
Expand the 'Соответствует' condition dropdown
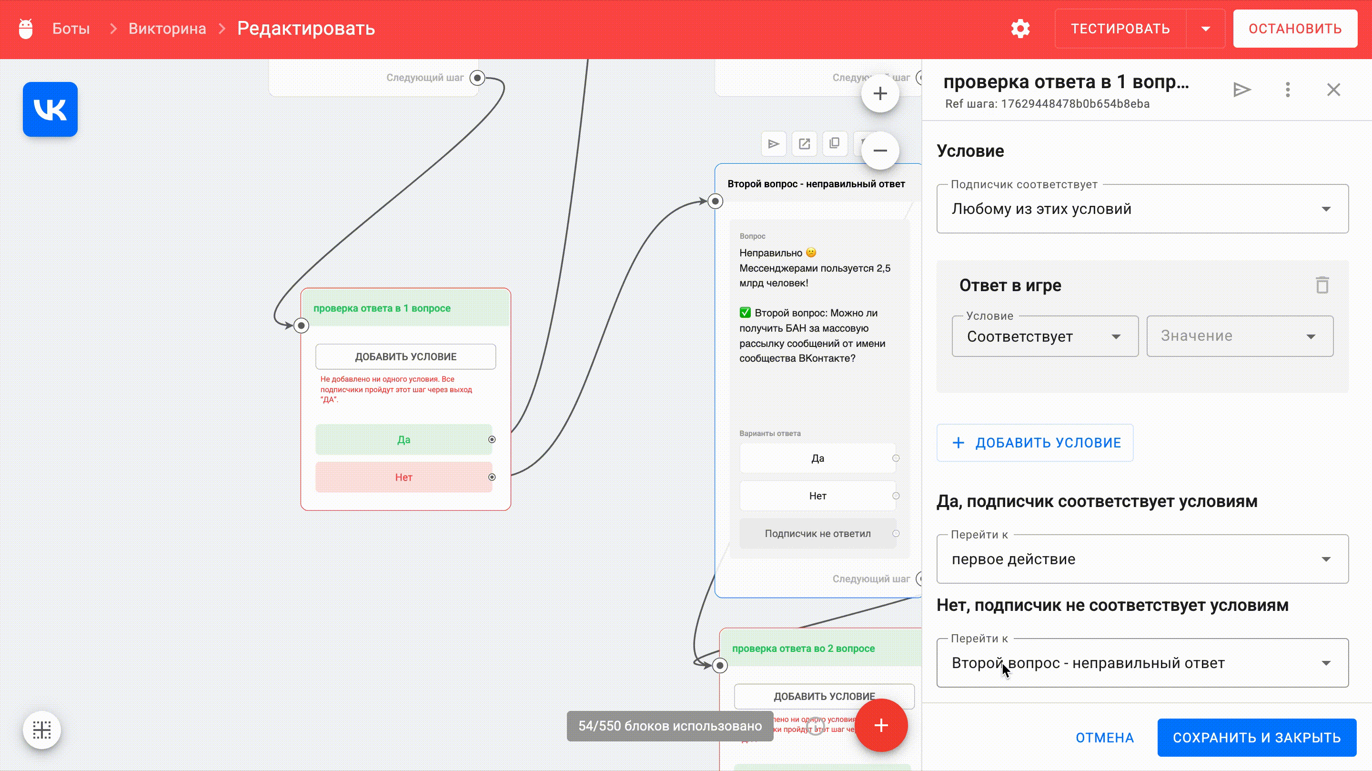[x=1044, y=337]
